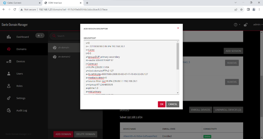Click the search magnifier icon
This screenshot has height=139, width=263.
click(x=54, y=36)
